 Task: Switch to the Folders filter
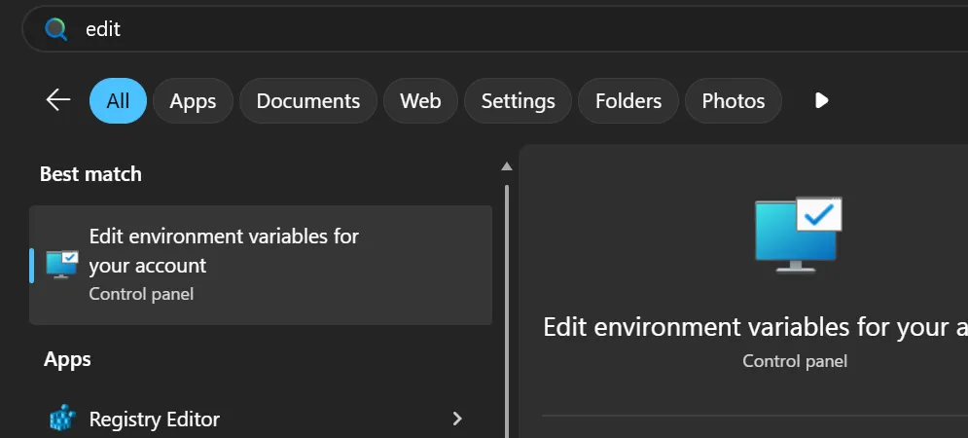[627, 100]
